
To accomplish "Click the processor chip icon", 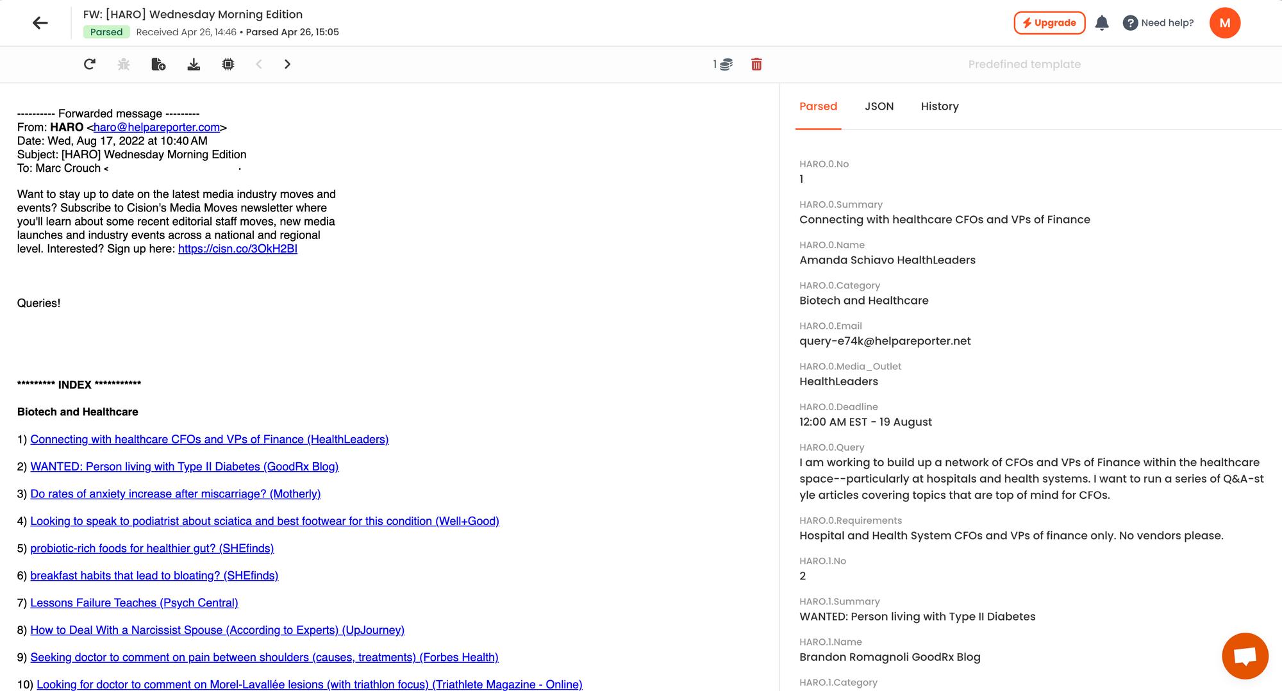I will [228, 64].
